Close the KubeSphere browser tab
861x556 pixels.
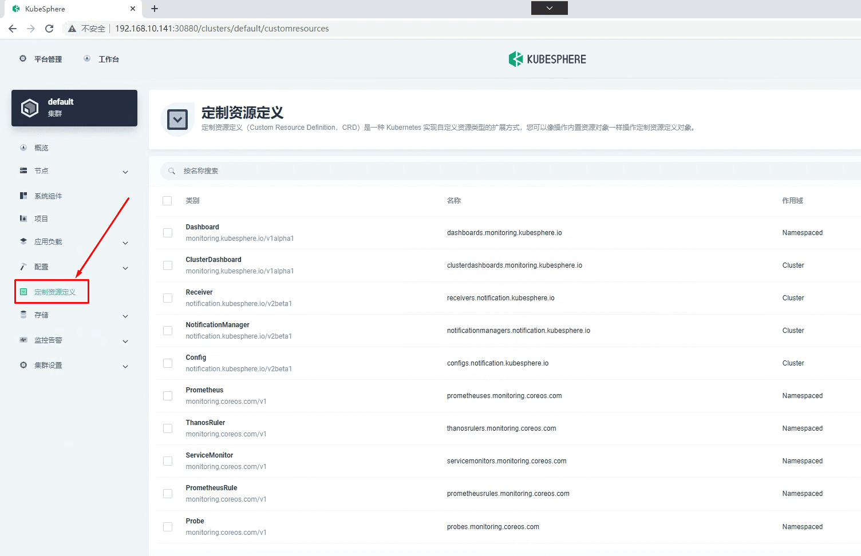click(133, 9)
